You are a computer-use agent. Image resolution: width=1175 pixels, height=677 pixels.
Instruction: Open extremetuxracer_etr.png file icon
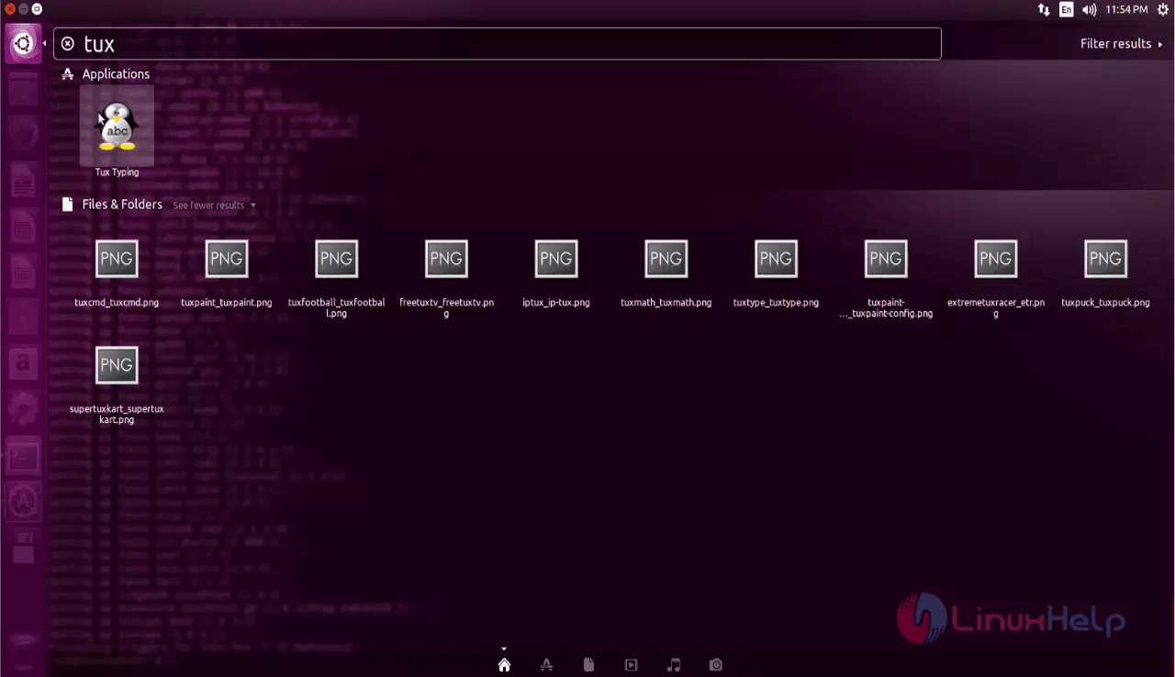coord(995,259)
